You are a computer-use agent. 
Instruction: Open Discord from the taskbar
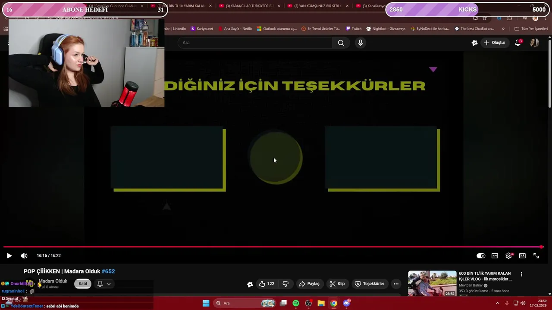point(346,303)
